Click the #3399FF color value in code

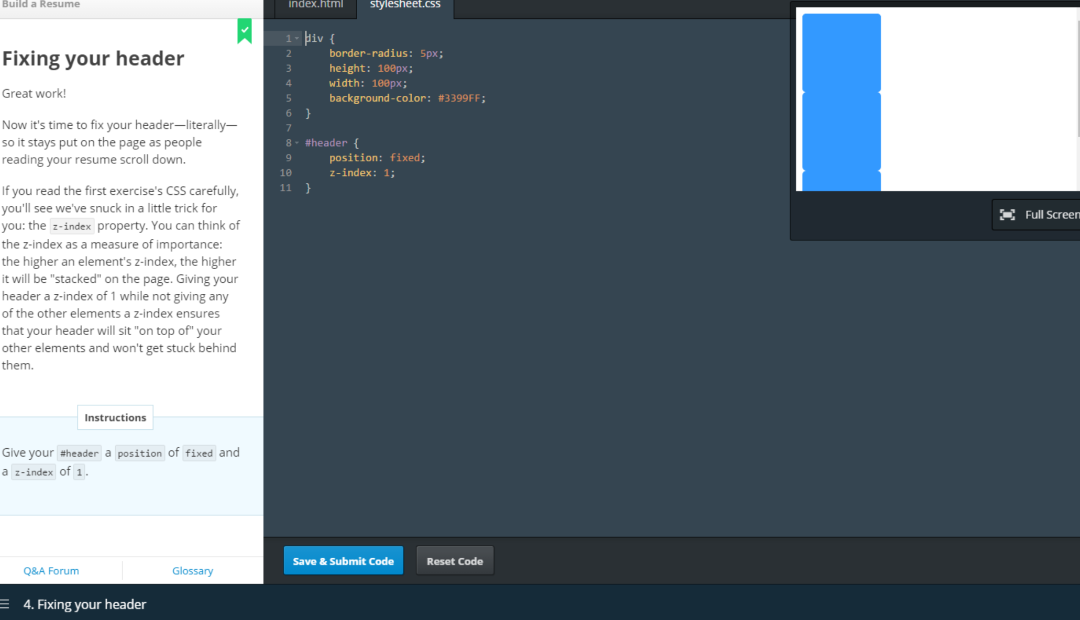[x=459, y=98]
